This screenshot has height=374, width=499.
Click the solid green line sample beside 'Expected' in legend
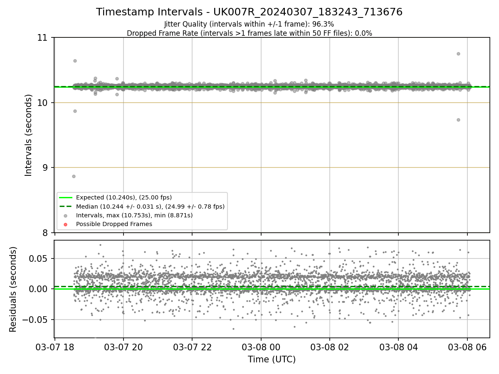[66, 198]
